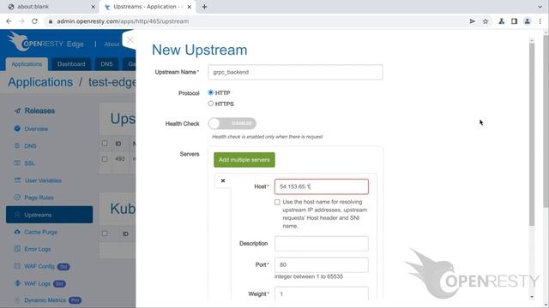The image size is (549, 308).
Task: Bookmark this page with star icon
Action: 486,21
